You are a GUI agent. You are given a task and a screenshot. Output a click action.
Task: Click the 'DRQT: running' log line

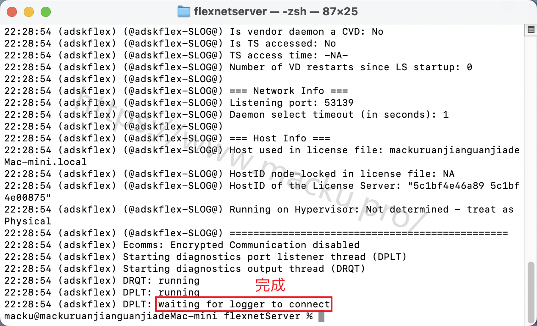(161, 281)
